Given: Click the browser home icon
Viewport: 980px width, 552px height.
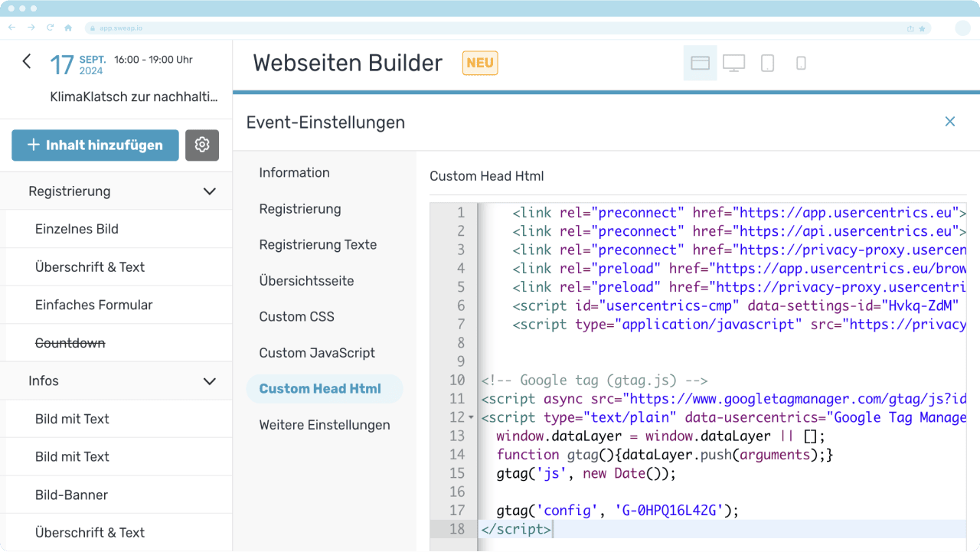Looking at the screenshot, I should click(x=68, y=28).
